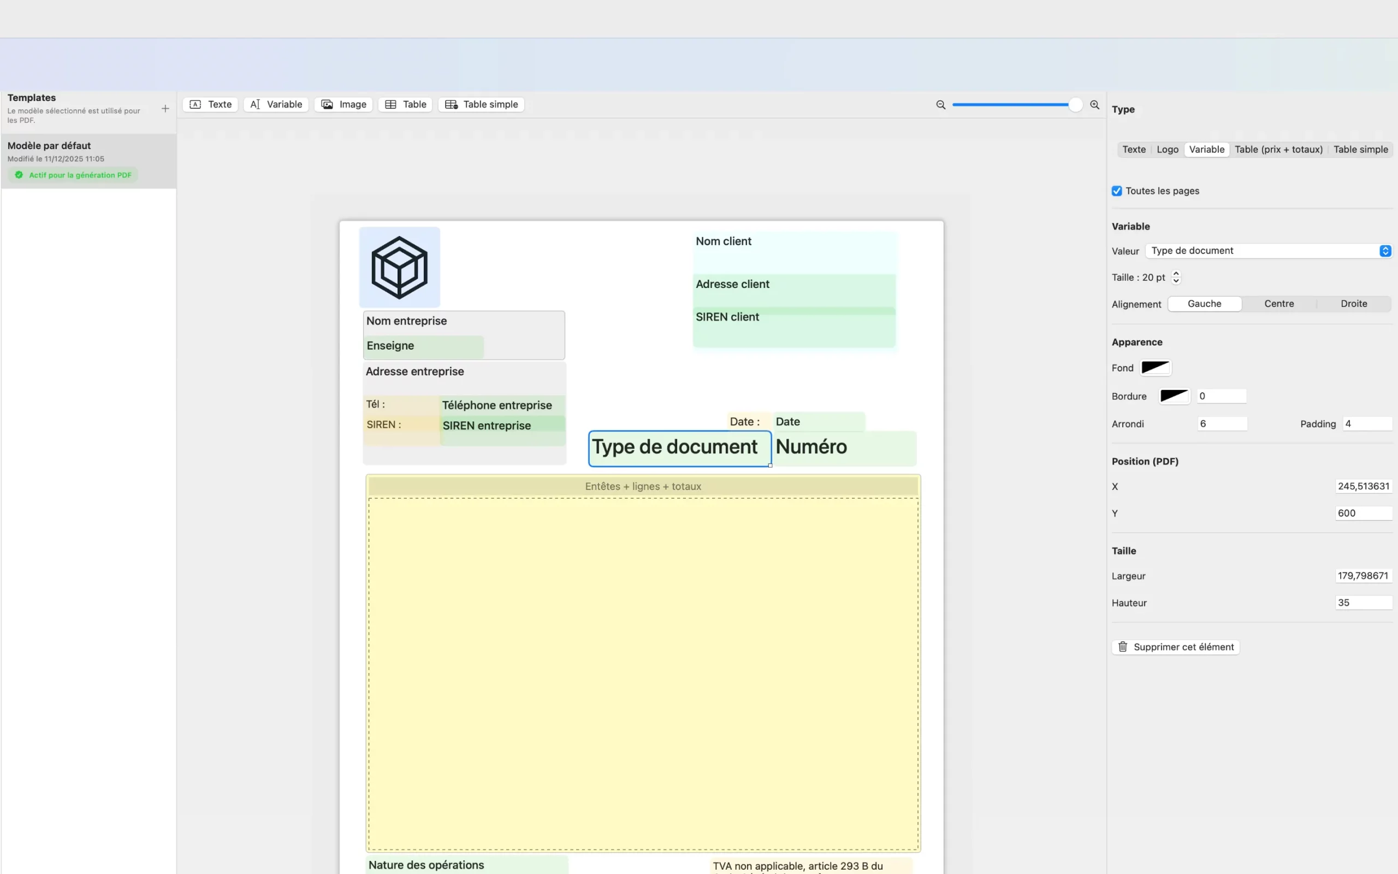The image size is (1398, 874).
Task: Insert a Table element
Action: pos(406,105)
